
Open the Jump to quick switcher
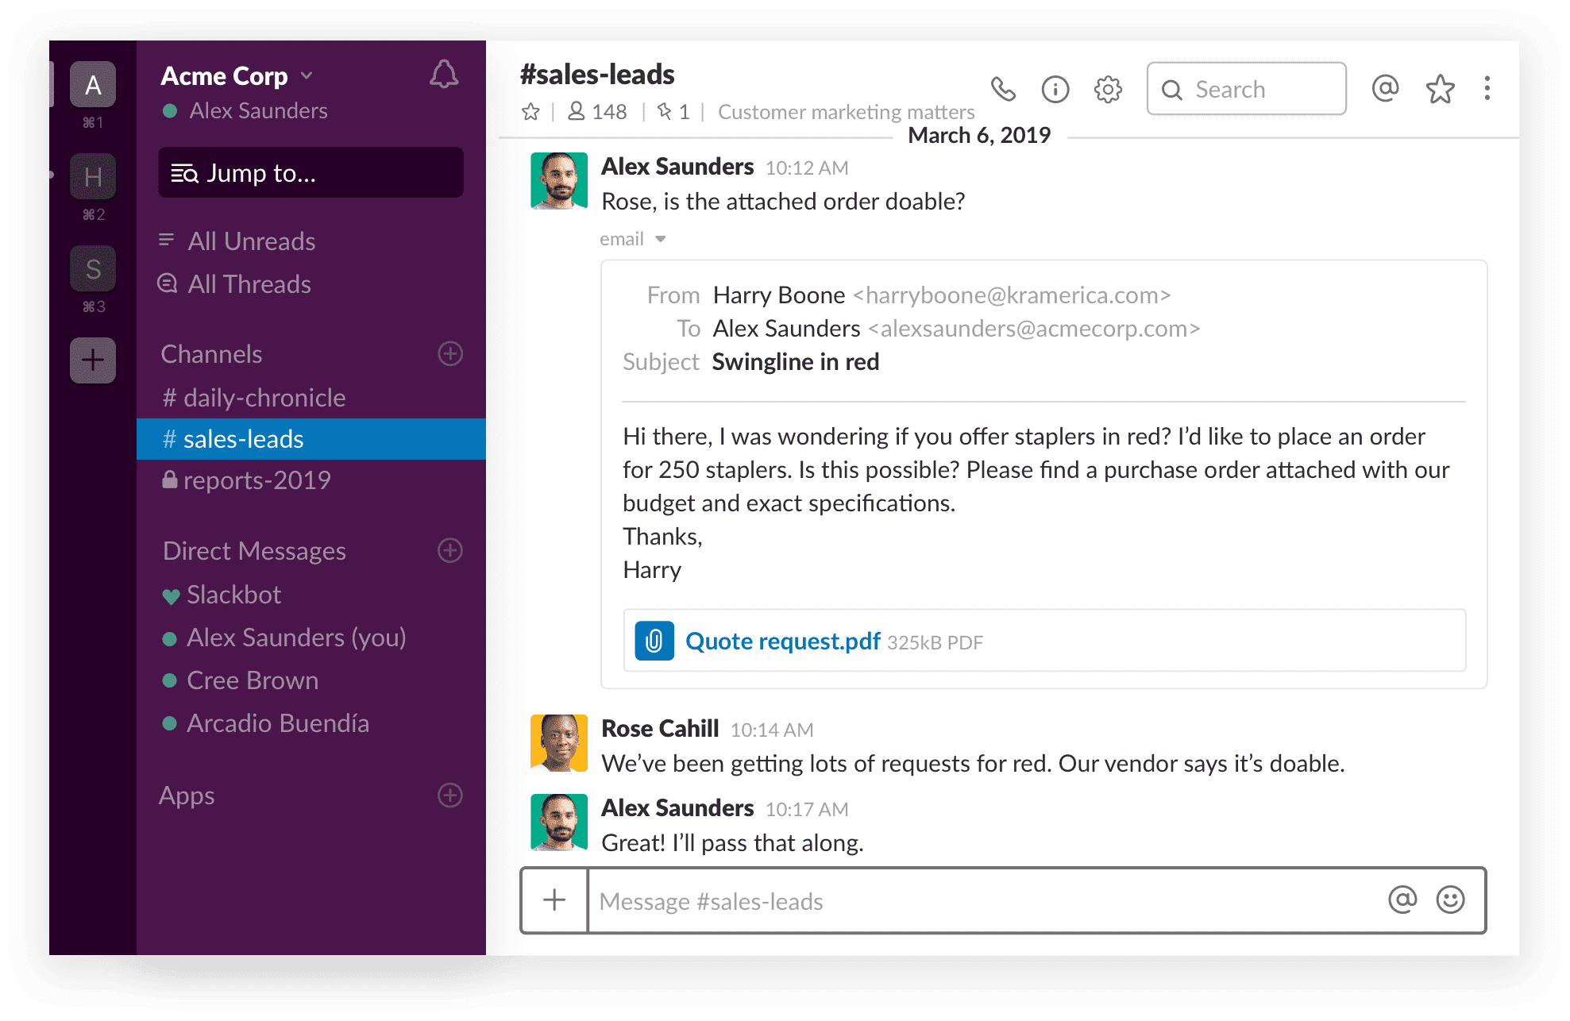click(311, 172)
